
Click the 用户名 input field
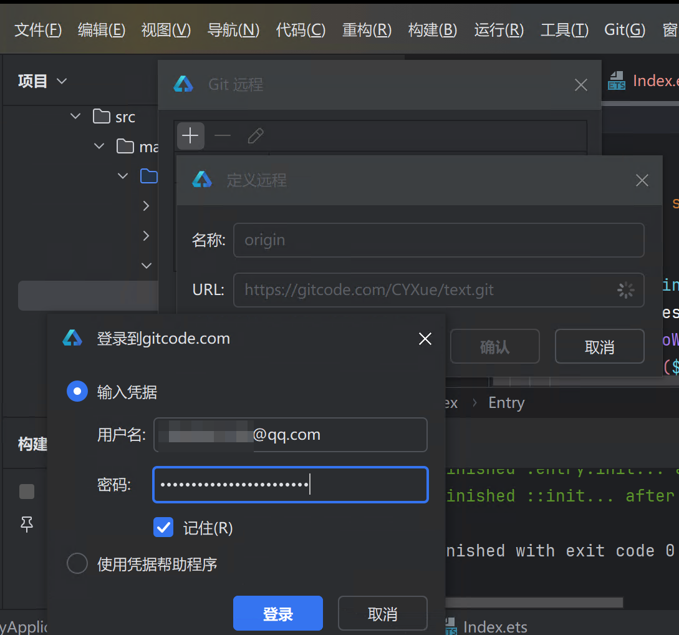[291, 435]
